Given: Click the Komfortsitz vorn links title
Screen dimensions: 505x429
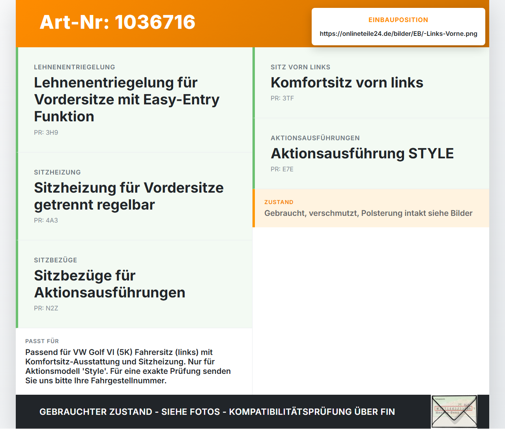Looking at the screenshot, I should (x=347, y=82).
